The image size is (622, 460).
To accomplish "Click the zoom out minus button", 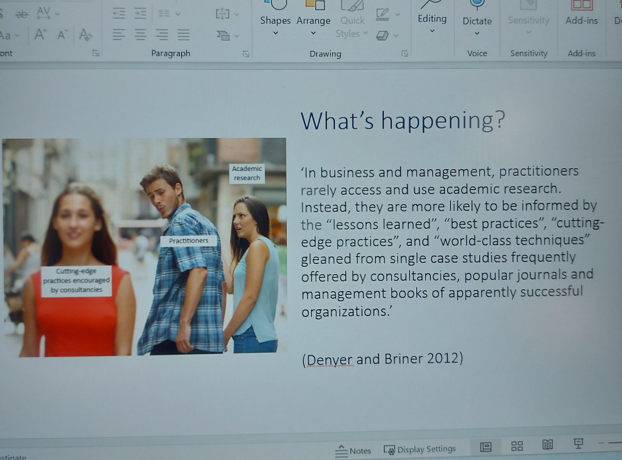I will (601, 443).
